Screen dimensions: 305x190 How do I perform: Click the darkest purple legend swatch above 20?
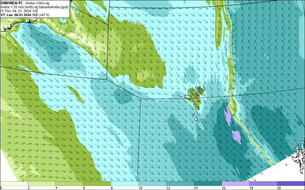tap(291, 183)
